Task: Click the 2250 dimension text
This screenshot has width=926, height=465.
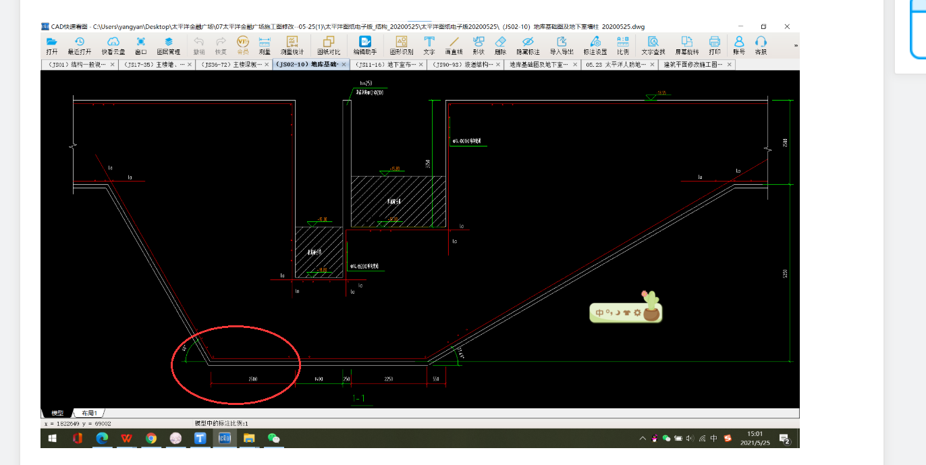Action: [389, 379]
